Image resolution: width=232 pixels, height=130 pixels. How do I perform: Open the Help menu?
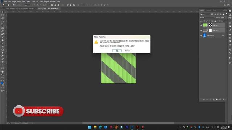pos(58,1)
